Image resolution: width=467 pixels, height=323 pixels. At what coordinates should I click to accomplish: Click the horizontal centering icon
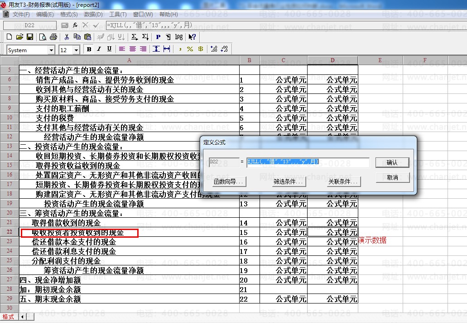(x=167, y=49)
